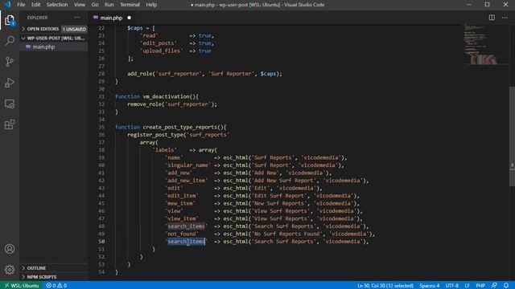515x289 pixels.
Task: Expand the NPM Scripts section
Action: tap(54, 277)
